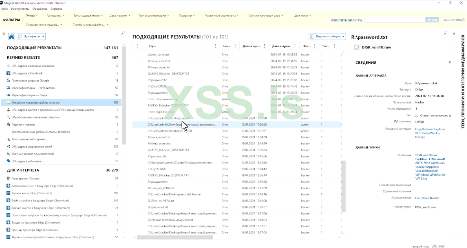Open Edge/Internet Explorer History source link
The height and width of the screenshot is (248, 467).
(x=430, y=133)
